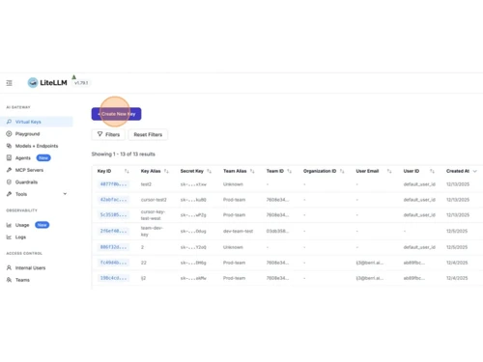Click the New badge beside Agents
483x362 pixels.
click(43, 157)
